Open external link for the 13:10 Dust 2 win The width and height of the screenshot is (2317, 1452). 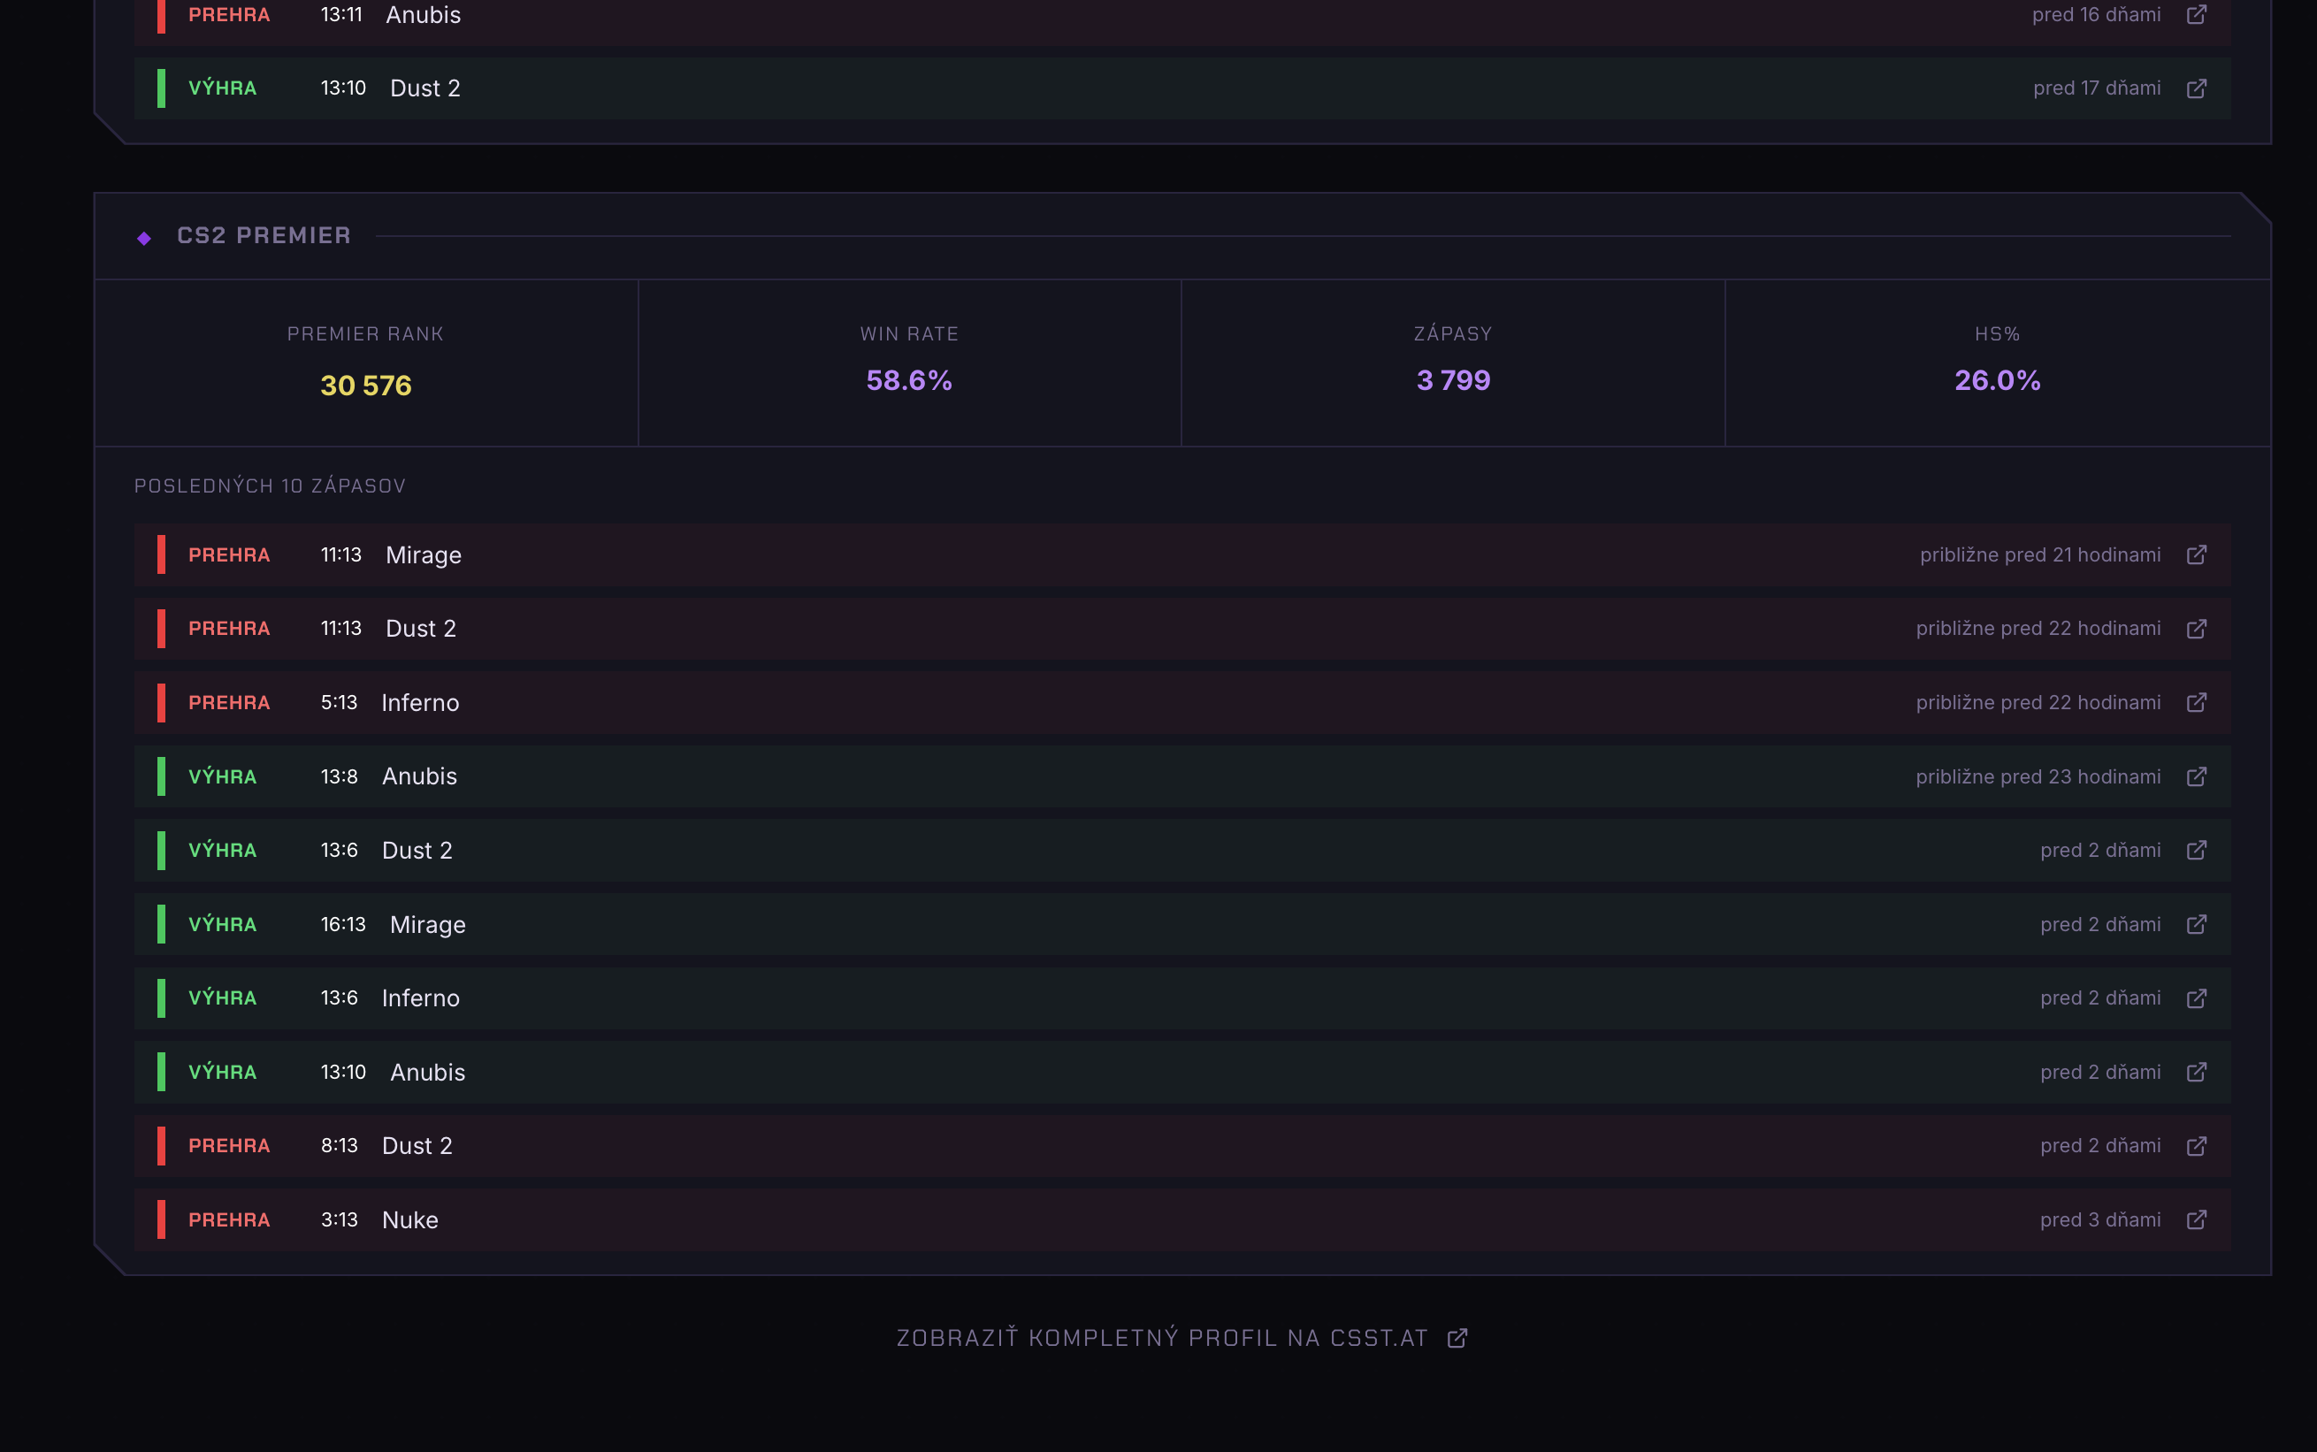coord(2197,88)
